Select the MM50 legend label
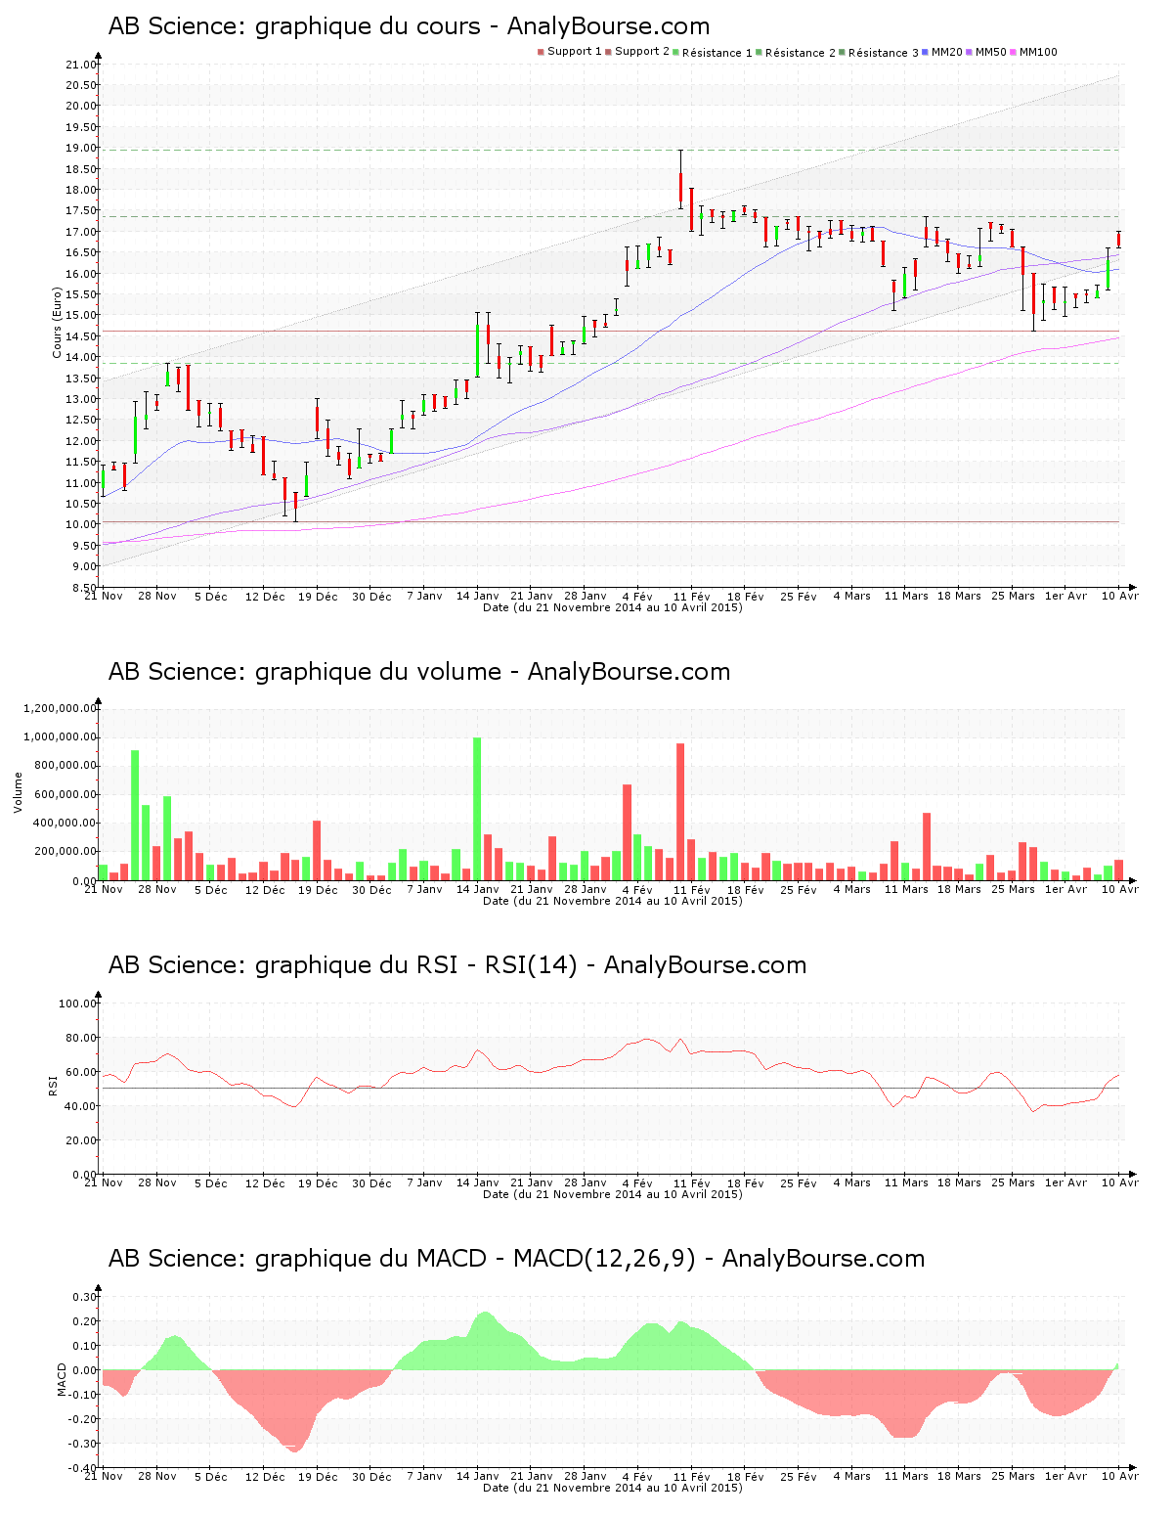Image resolution: width=1173 pixels, height=1516 pixels. [991, 52]
